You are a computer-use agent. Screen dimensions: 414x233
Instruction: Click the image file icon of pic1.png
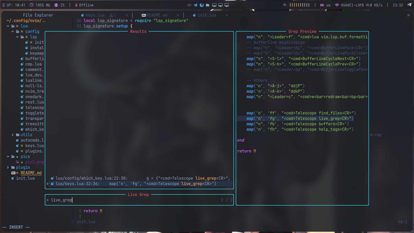pyautogui.click(x=18, y=162)
